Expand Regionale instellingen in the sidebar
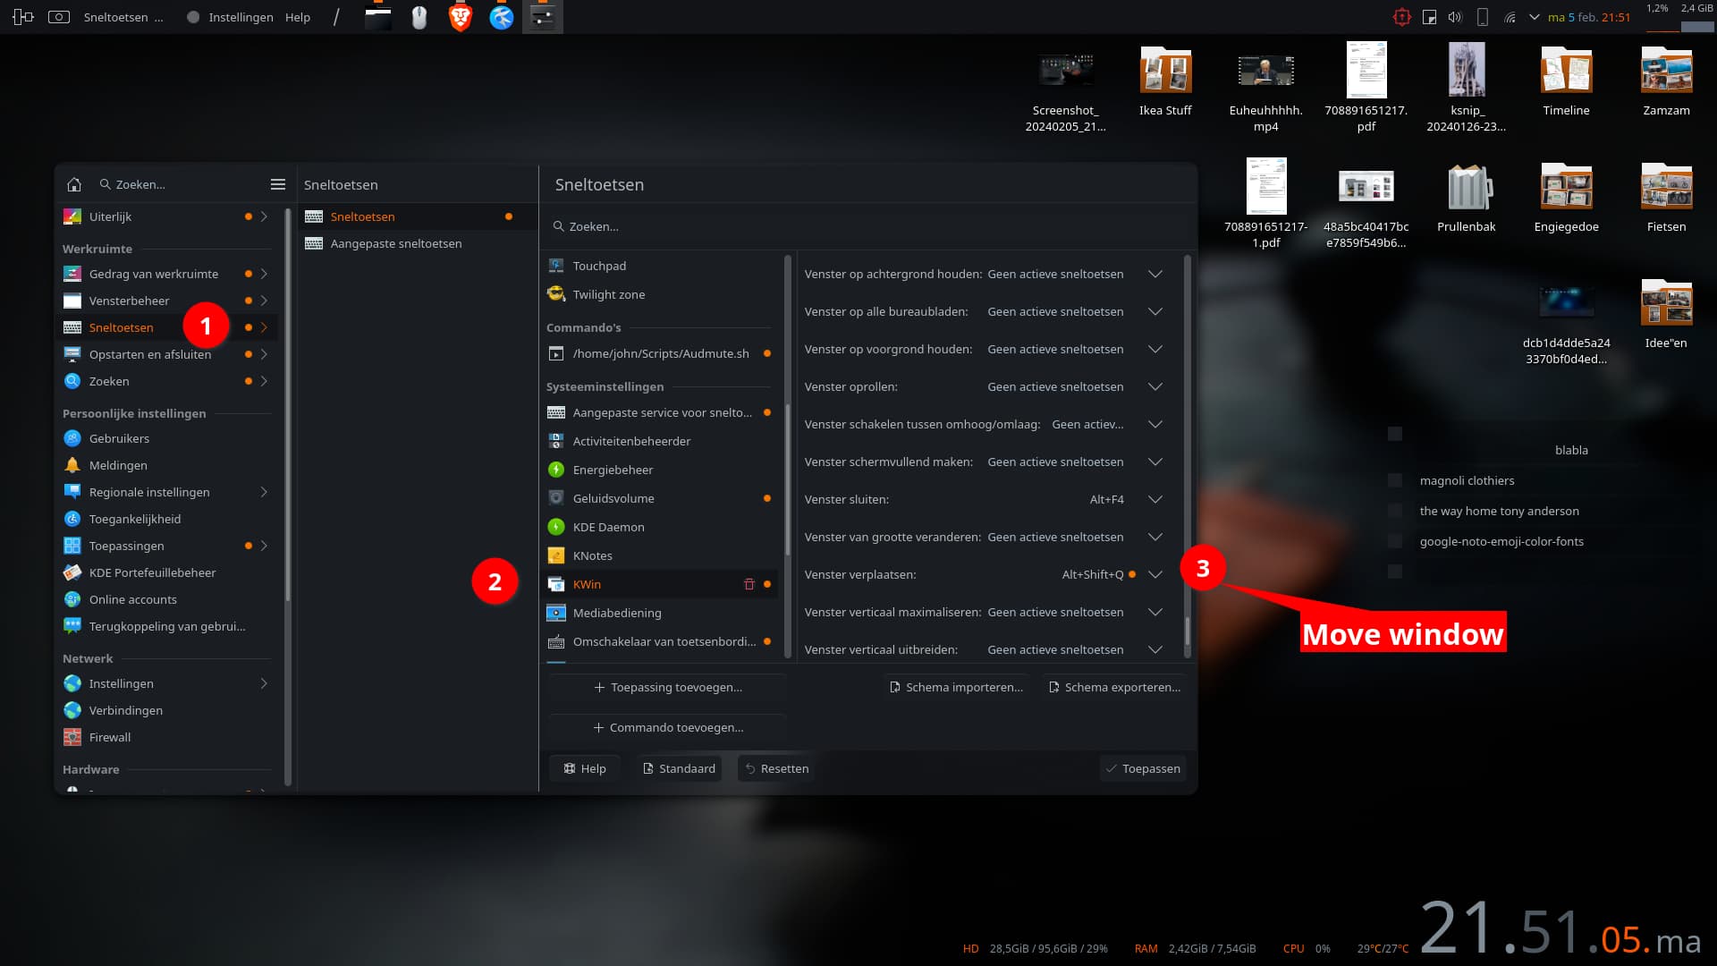The image size is (1717, 966). point(263,492)
